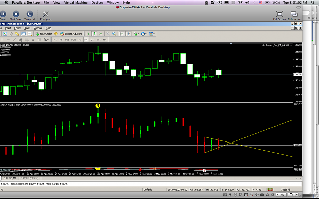Switch to the MN timeframe
This screenshot has width=319, height=199.
(x=105, y=40)
